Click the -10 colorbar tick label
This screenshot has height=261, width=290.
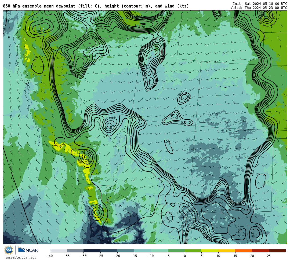coord(151,256)
